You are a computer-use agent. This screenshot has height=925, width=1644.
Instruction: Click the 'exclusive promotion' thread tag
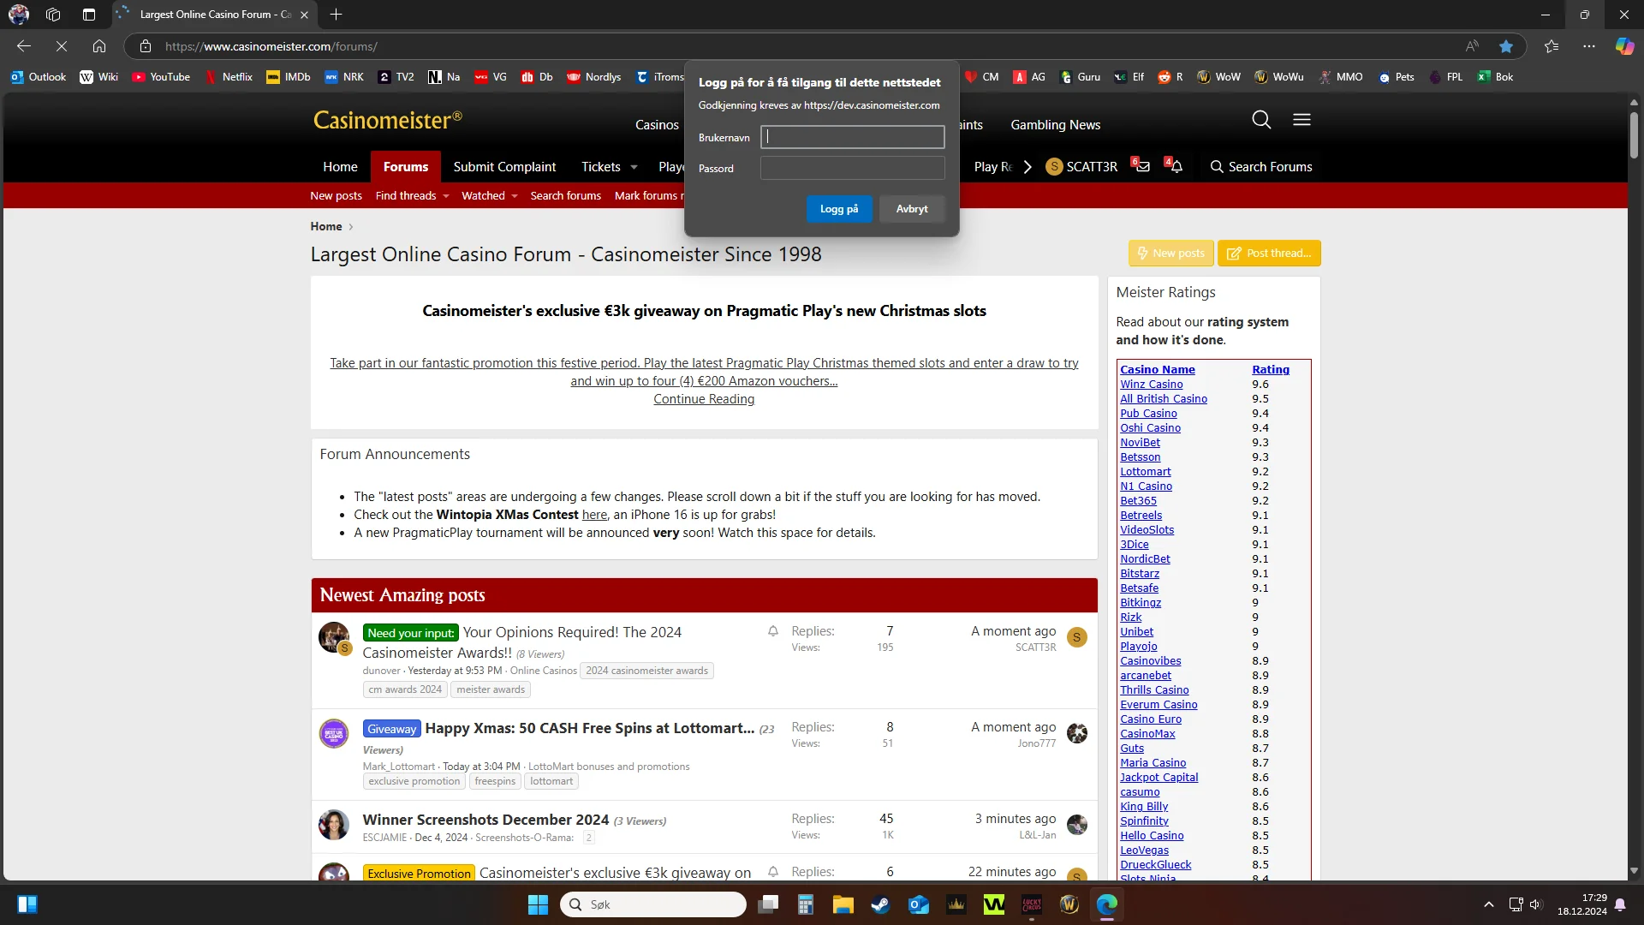(414, 781)
